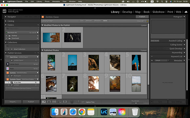Open cloud sync status icon
Viewport: 190px width, 118px height.
[186, 12]
